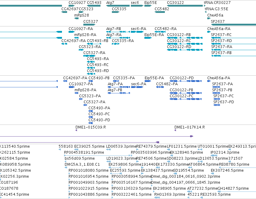Click the tRNA:G3:55E gene label

[x=216, y=9]
